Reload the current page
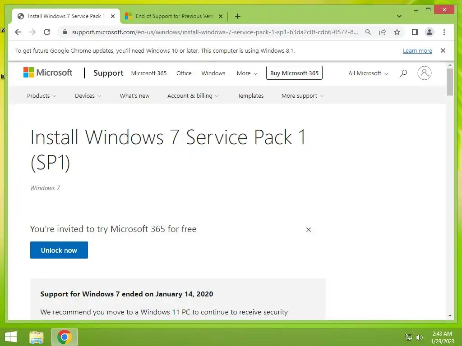 click(x=47, y=32)
